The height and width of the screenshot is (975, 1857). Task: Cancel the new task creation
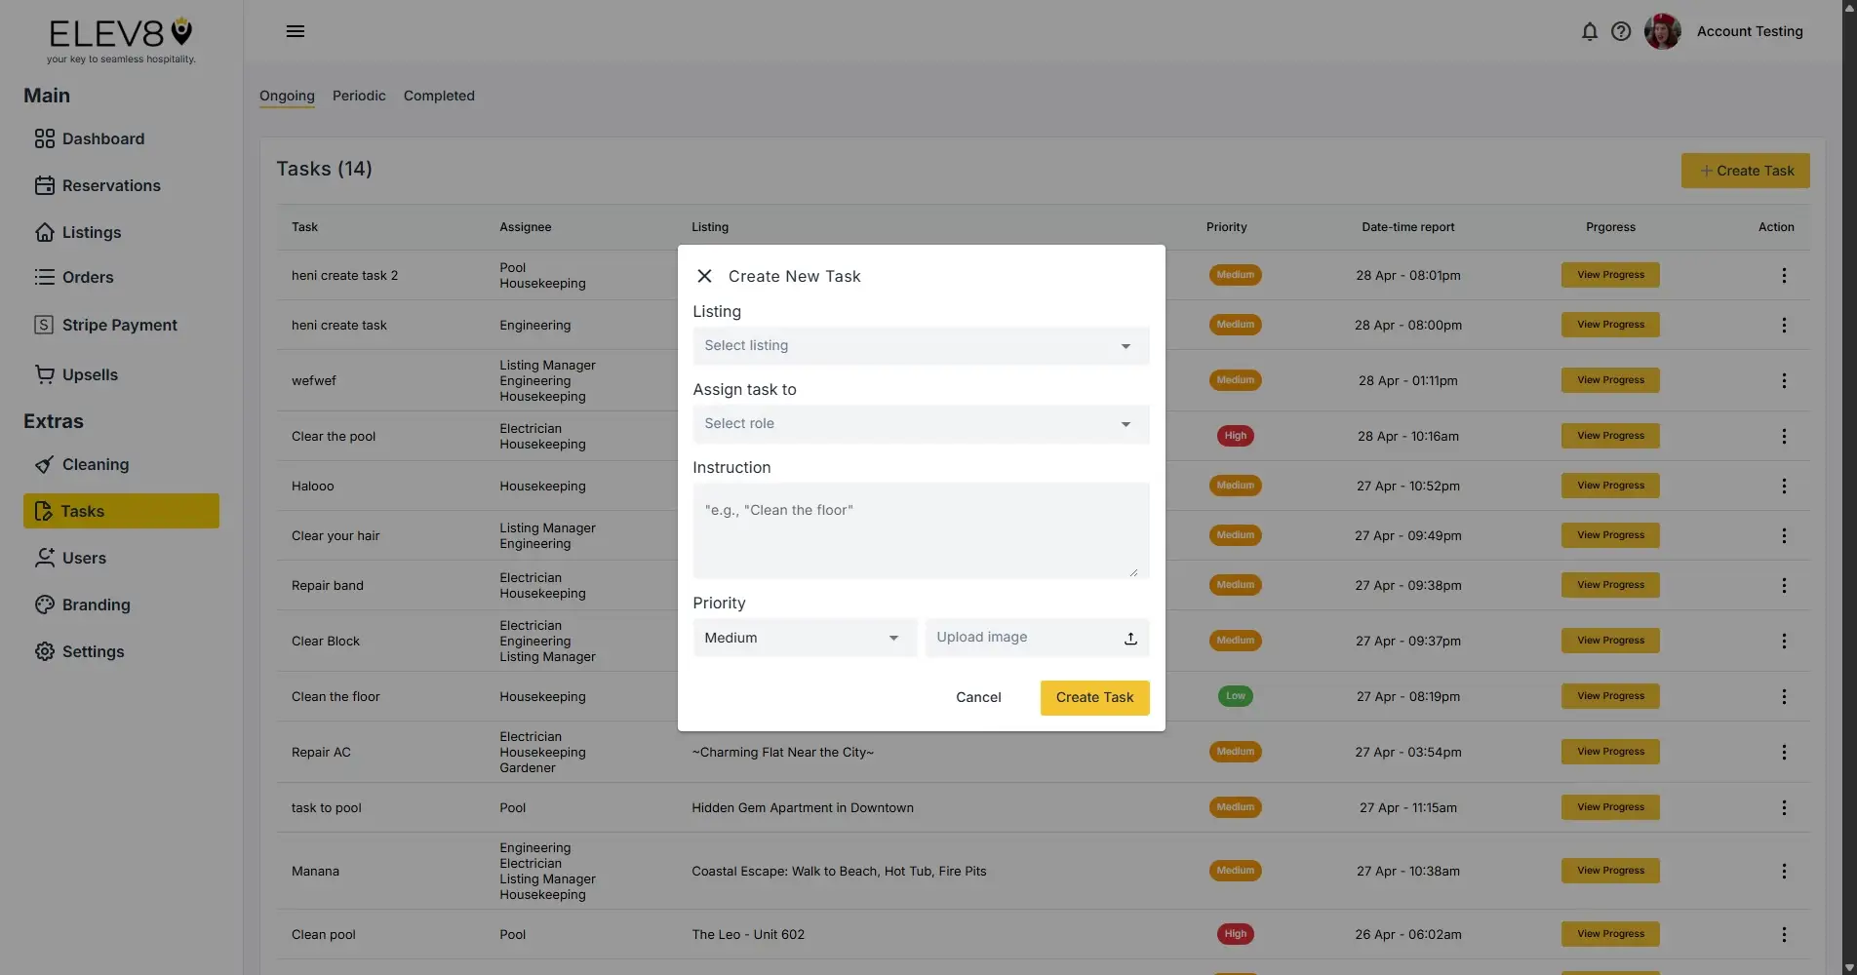(977, 697)
